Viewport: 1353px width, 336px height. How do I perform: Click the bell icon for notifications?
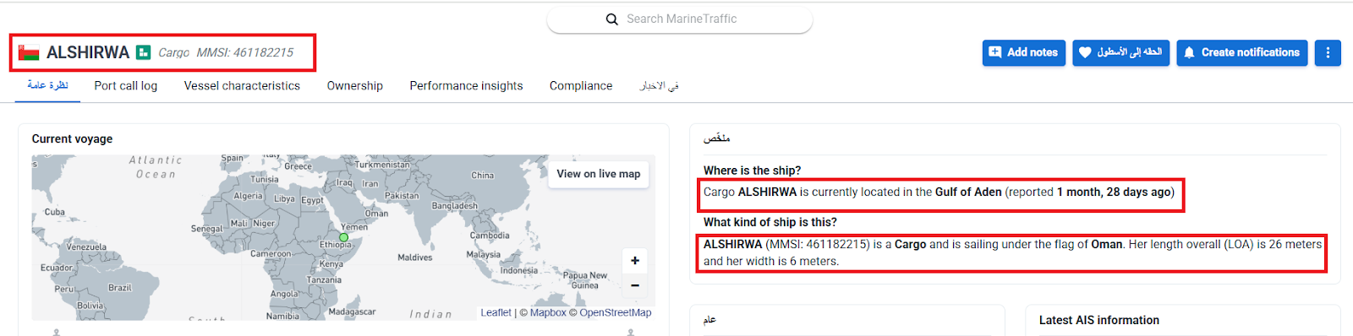[1189, 52]
